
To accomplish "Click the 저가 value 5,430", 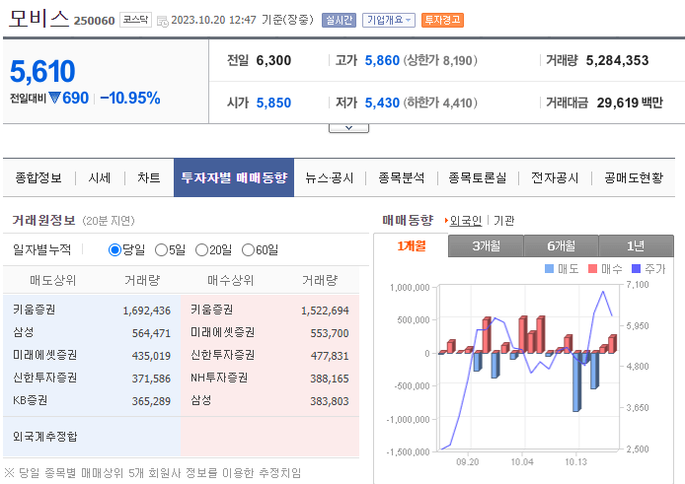I will coord(382,103).
